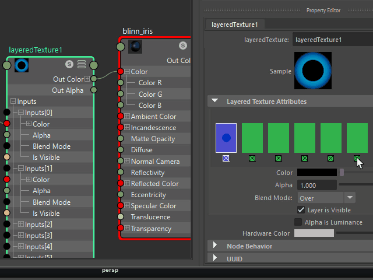Select the first blue layer thumbnail
The image size is (373, 280).
pos(226,138)
